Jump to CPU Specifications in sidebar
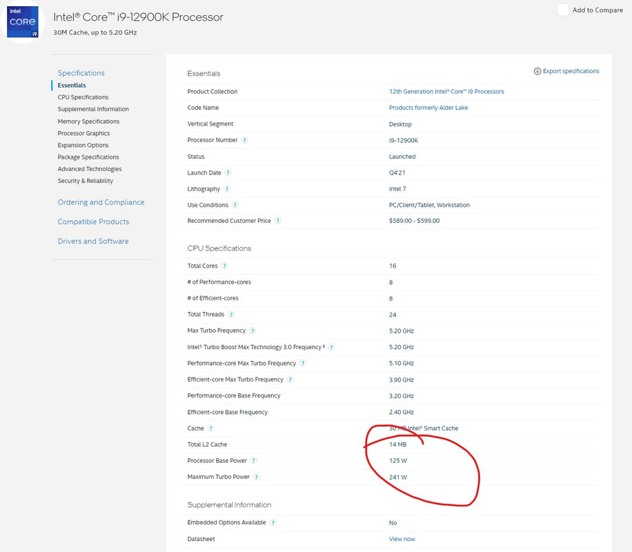The width and height of the screenshot is (632, 552). pyautogui.click(x=83, y=97)
